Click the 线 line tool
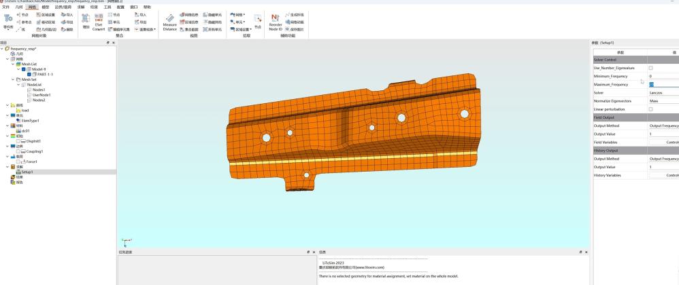This screenshot has width=679, height=285. [20, 29]
